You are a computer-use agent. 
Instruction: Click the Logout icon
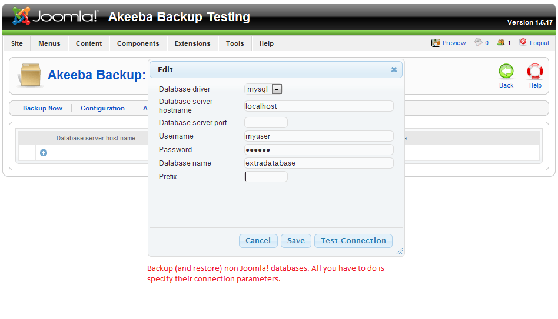coord(523,42)
